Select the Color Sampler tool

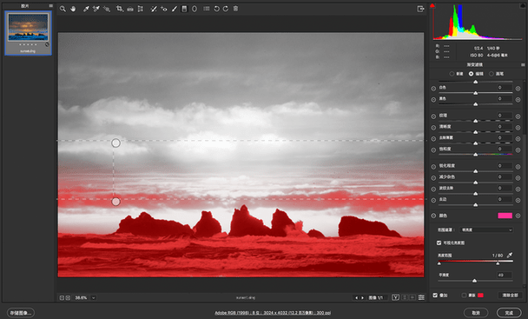click(x=96, y=9)
